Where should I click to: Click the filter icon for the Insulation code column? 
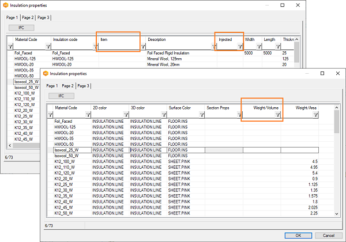[x=95, y=47]
